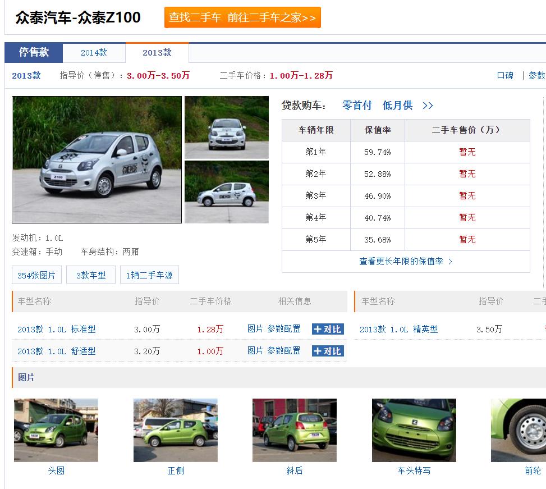
Task: Select the 2013款 tab
Action: (x=158, y=52)
